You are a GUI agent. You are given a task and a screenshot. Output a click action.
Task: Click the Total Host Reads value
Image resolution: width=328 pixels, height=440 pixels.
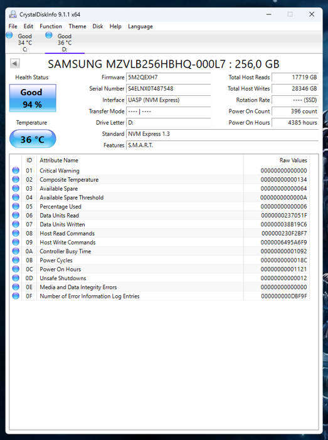pyautogui.click(x=295, y=78)
